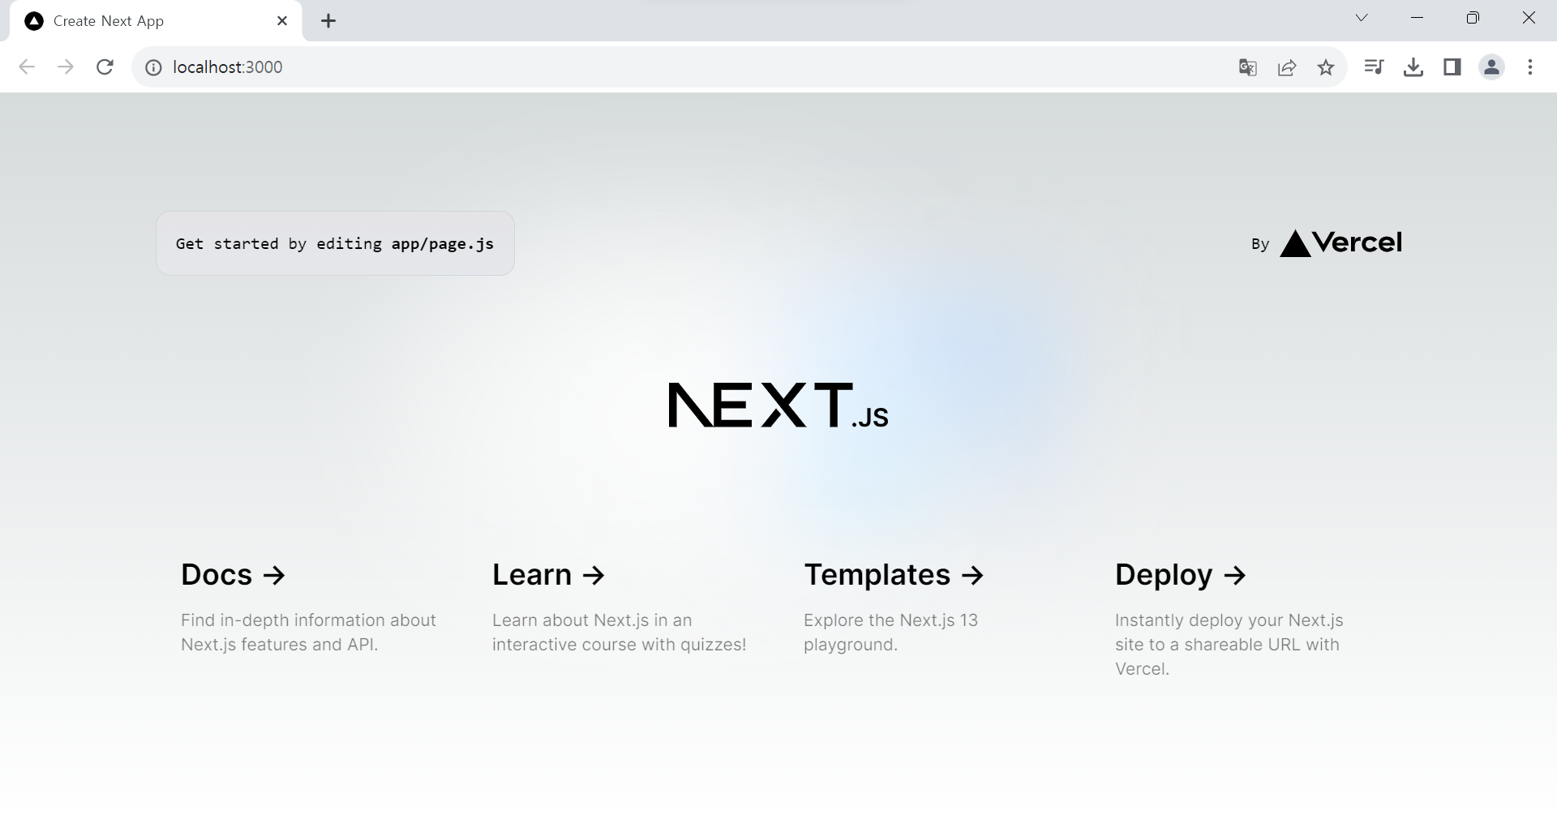
Task: Click 'Explore the Next.js 13' description
Action: pos(890,620)
